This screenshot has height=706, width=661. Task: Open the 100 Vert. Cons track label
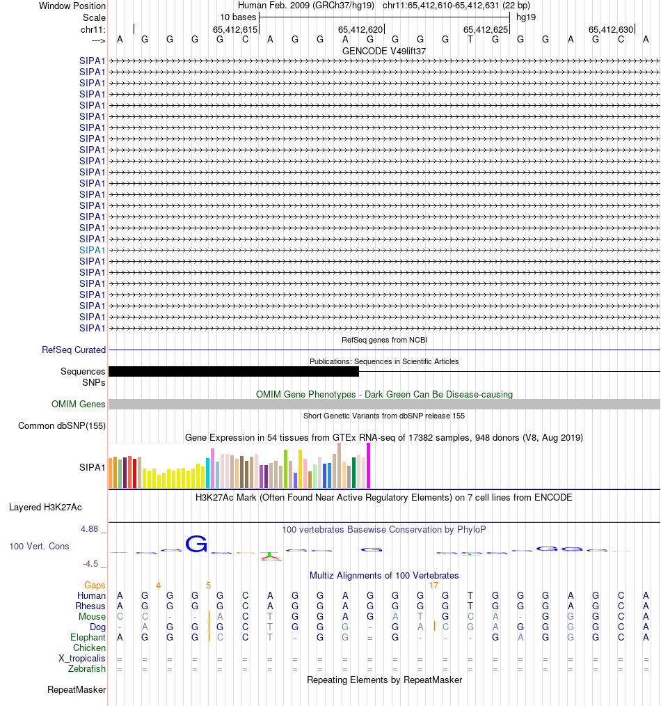(39, 546)
